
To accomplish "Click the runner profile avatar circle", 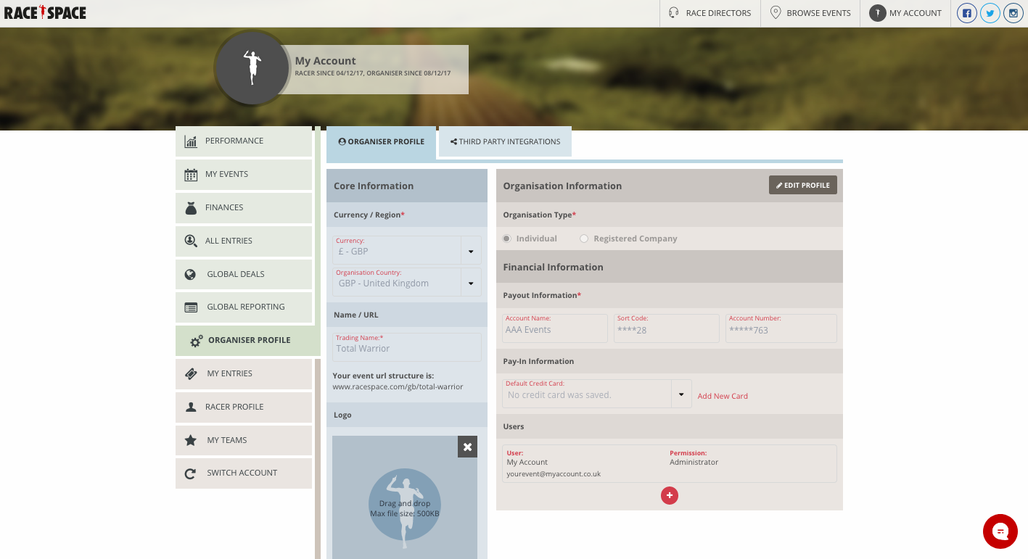I will pyautogui.click(x=252, y=68).
